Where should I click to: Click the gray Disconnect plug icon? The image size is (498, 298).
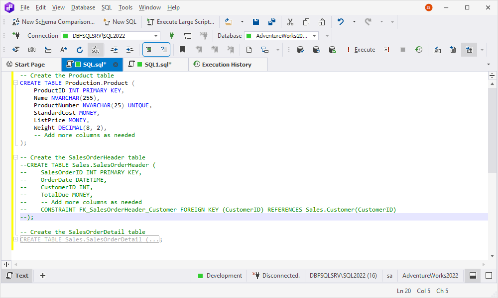204,36
